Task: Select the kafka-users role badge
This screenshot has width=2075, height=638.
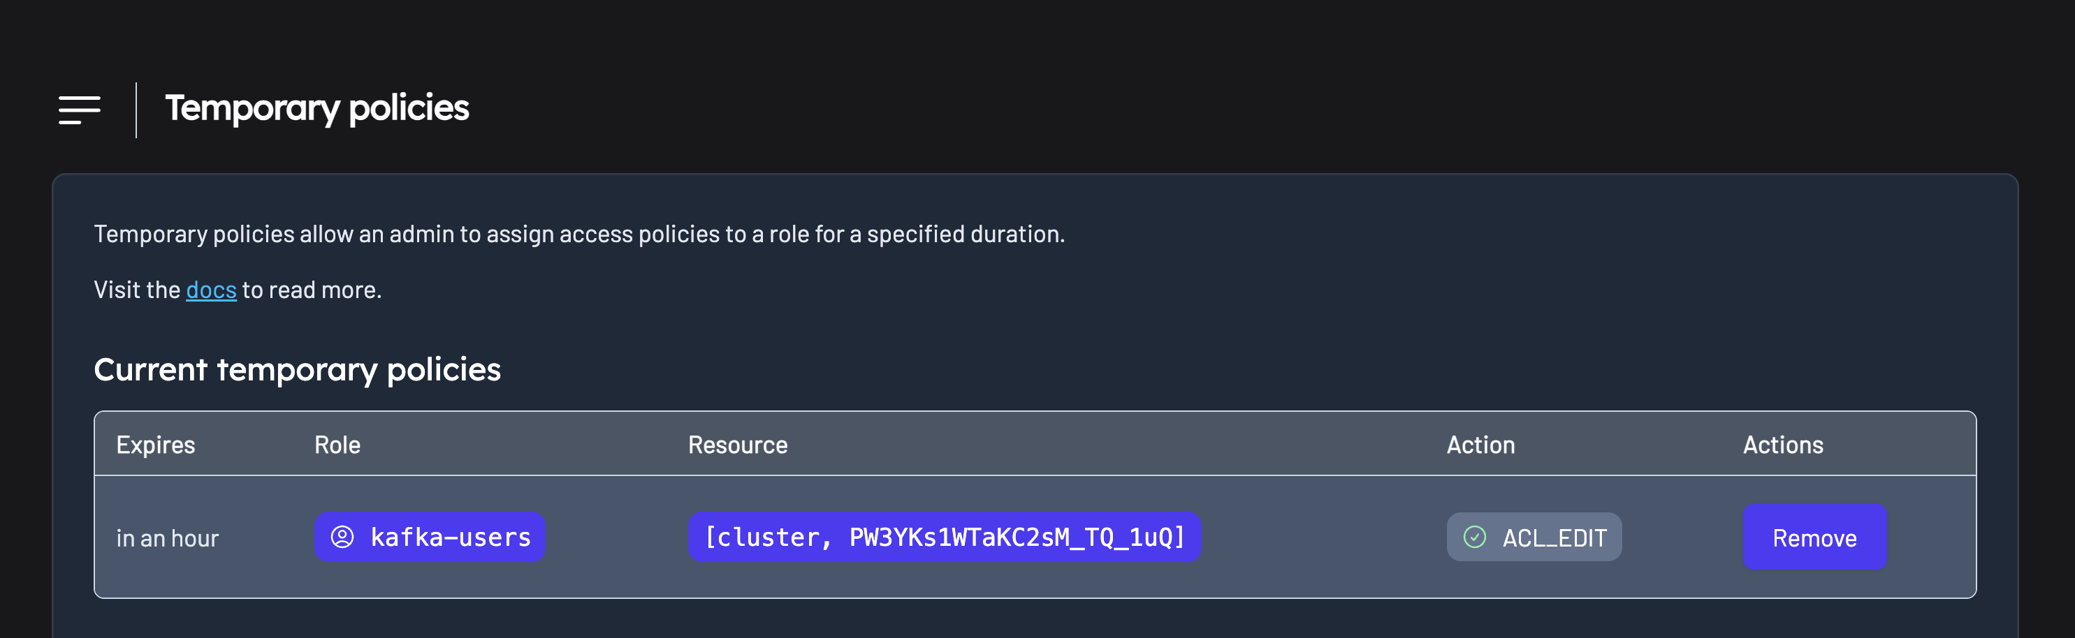Action: [x=430, y=537]
